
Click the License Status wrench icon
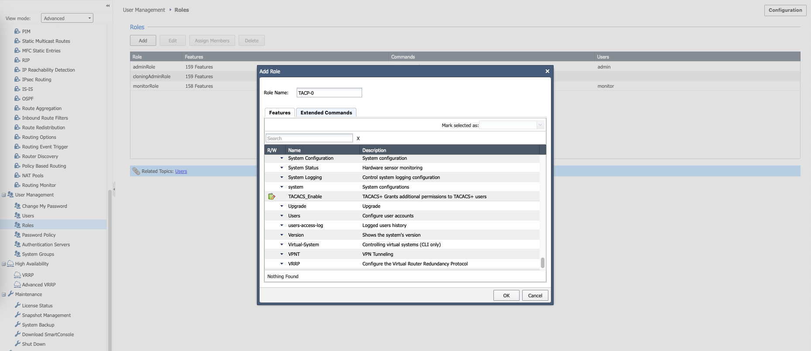coord(17,305)
